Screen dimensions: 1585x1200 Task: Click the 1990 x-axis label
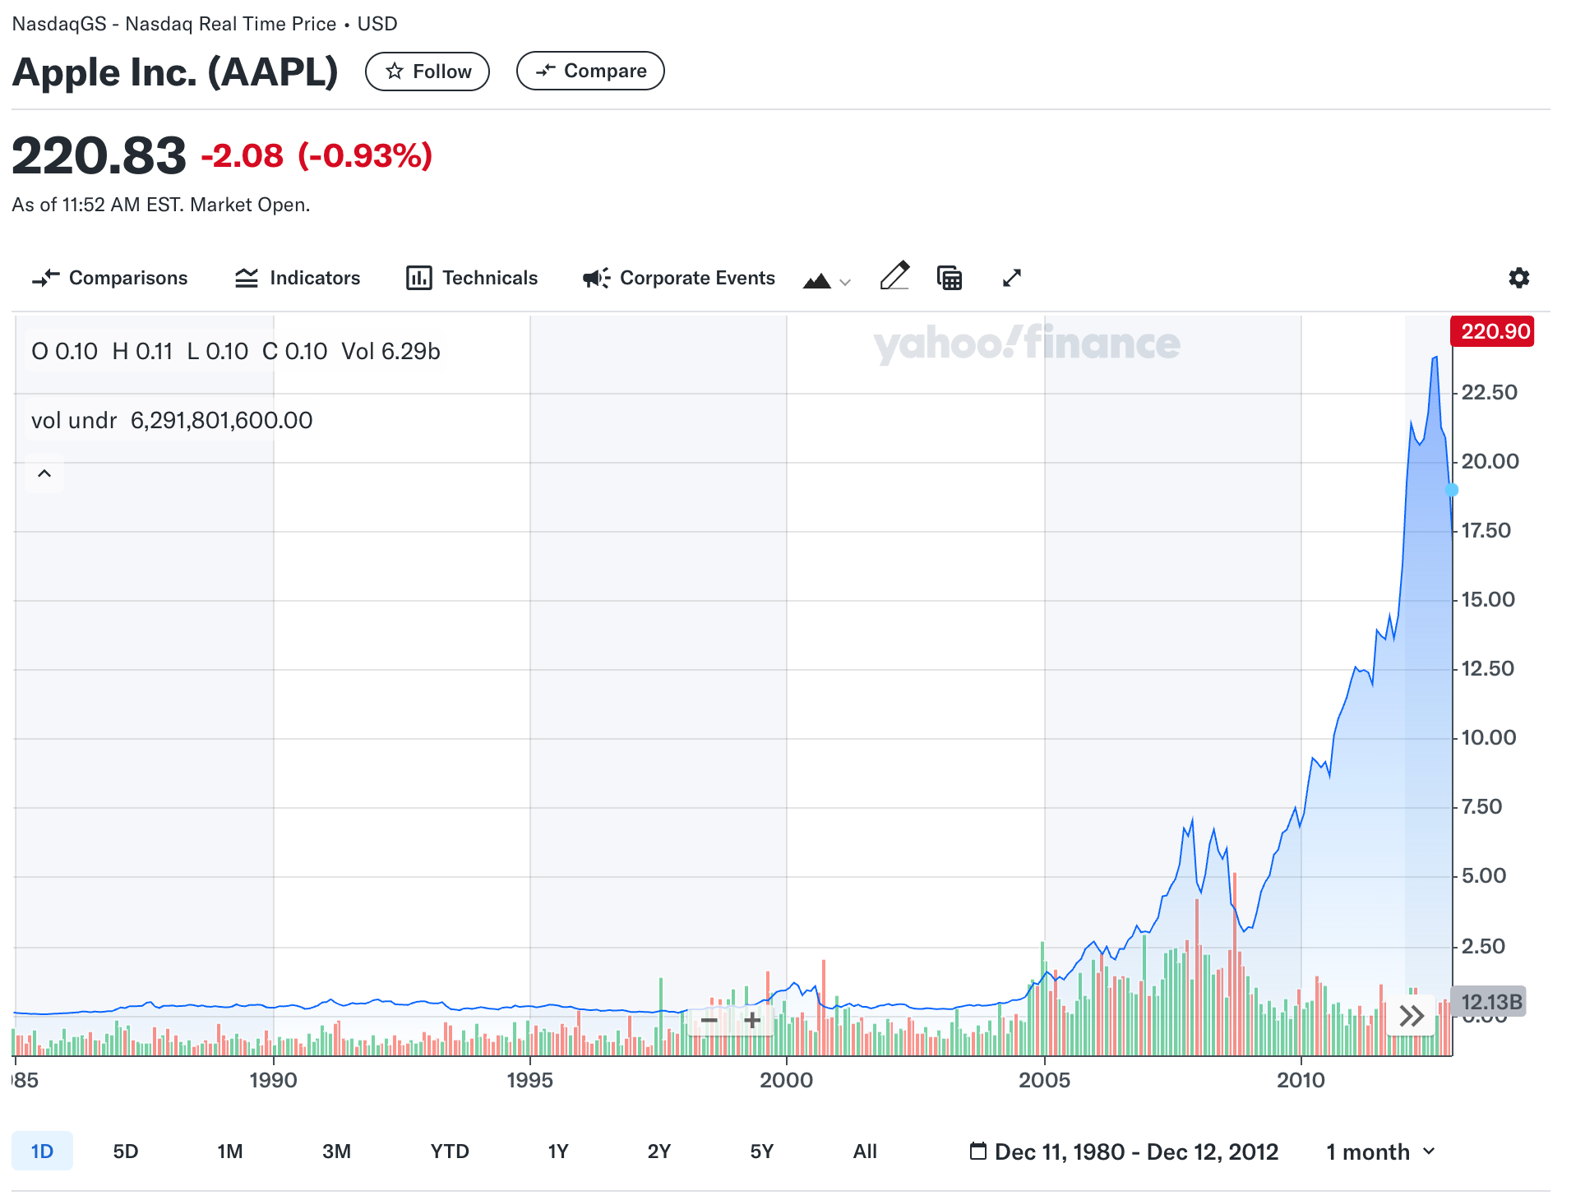click(273, 1080)
